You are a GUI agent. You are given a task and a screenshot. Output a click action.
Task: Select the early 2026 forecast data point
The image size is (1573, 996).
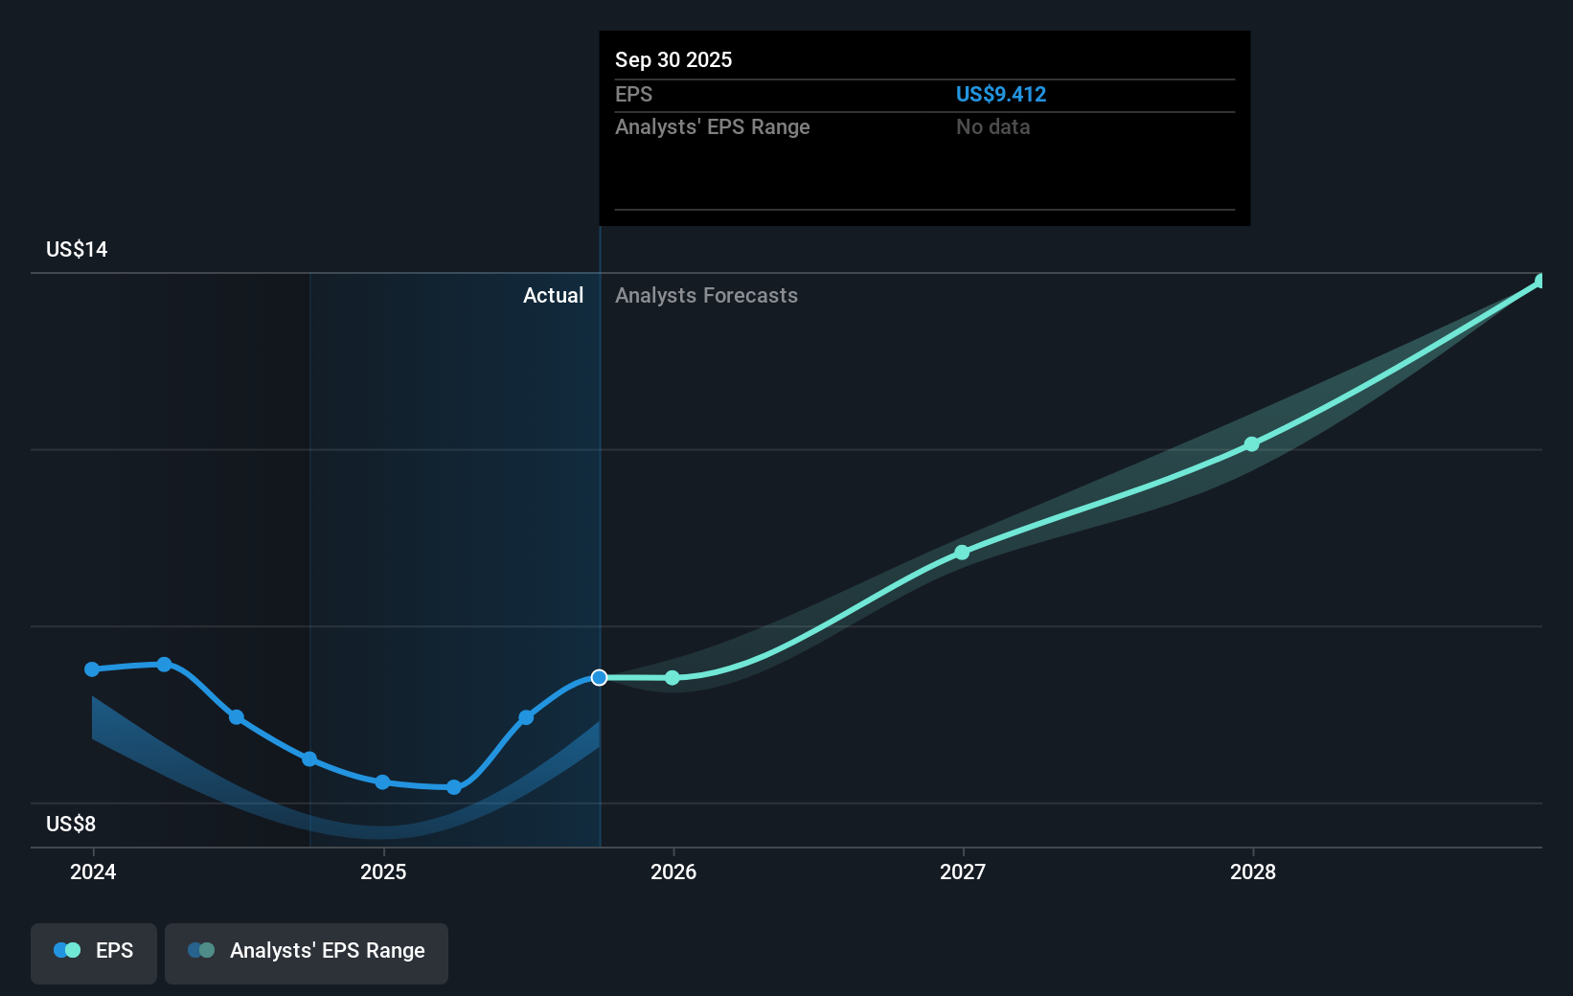tap(673, 678)
